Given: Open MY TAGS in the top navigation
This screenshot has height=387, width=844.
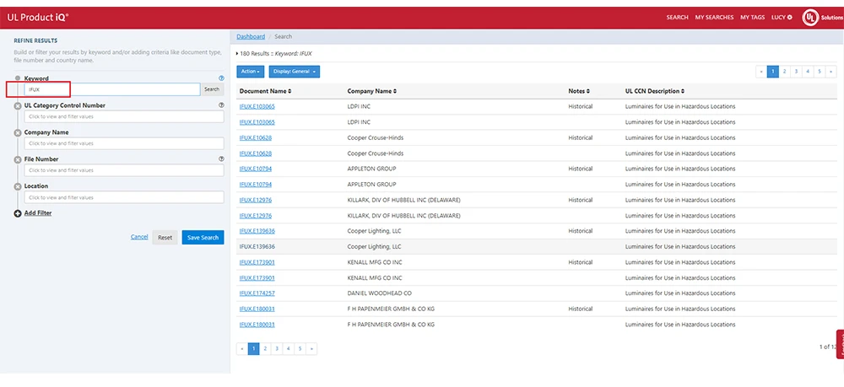Looking at the screenshot, I should click(753, 17).
